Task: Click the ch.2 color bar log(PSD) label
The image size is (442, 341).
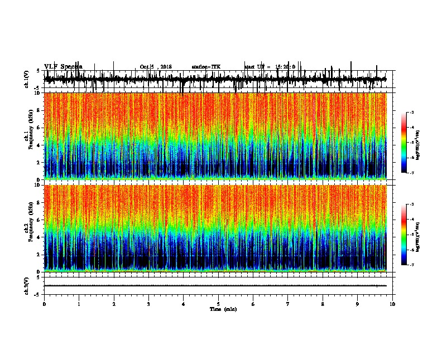Action: pos(418,237)
